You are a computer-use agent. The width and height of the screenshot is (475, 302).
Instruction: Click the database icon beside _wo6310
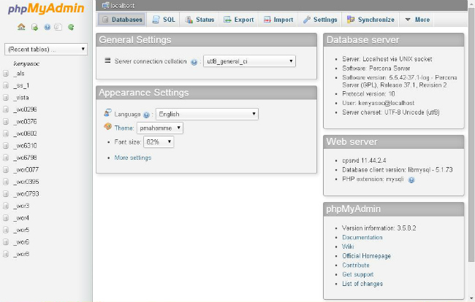point(6,146)
